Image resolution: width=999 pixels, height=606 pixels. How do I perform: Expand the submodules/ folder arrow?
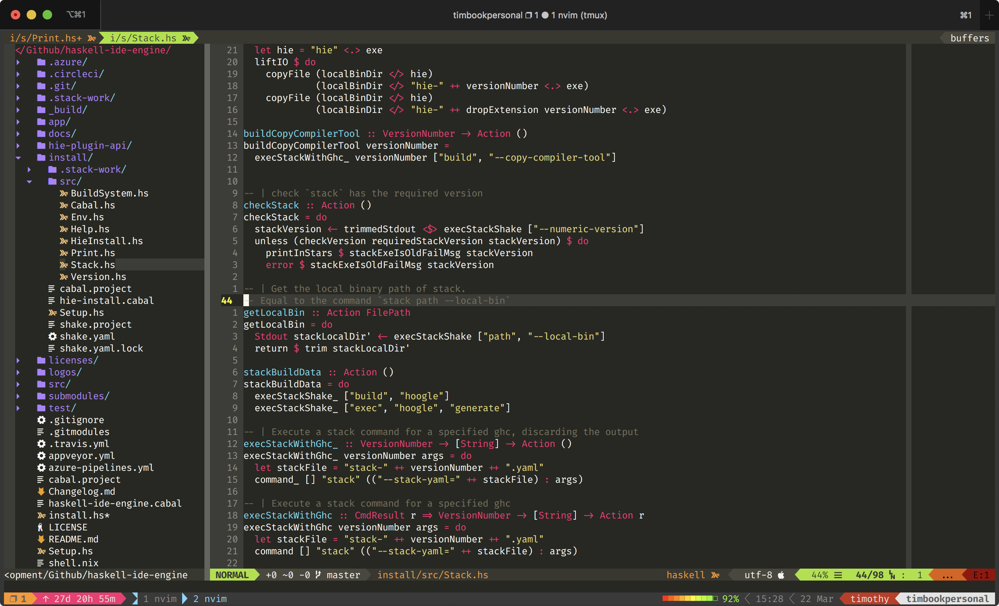(x=18, y=396)
